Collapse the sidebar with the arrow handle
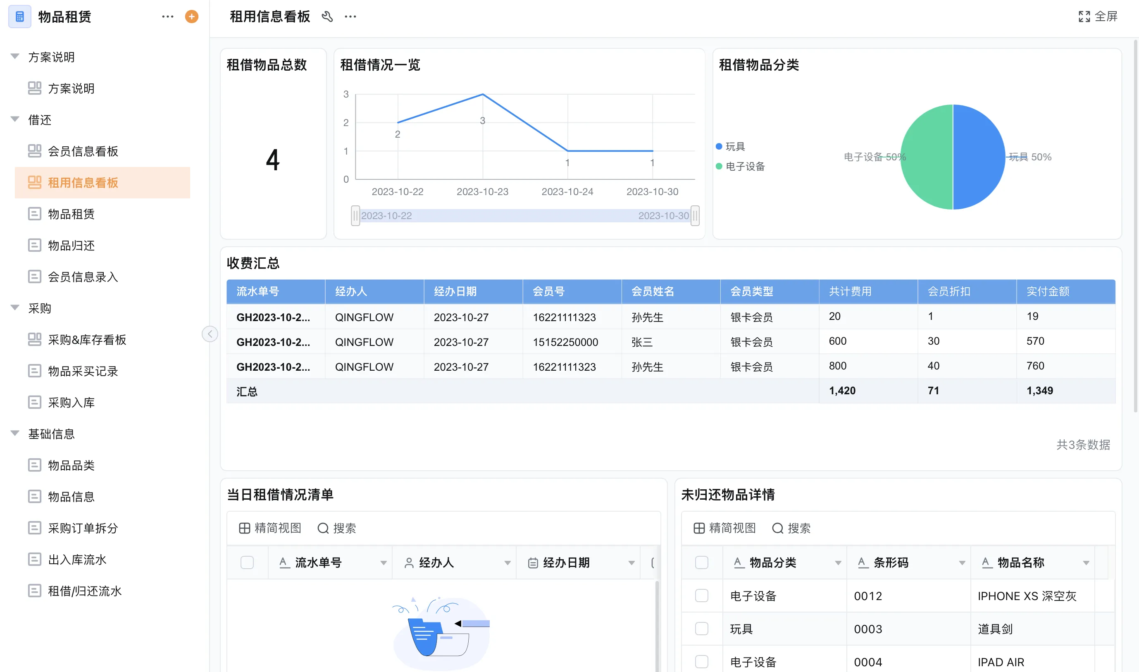Viewport: 1139px width, 672px height. 210,334
